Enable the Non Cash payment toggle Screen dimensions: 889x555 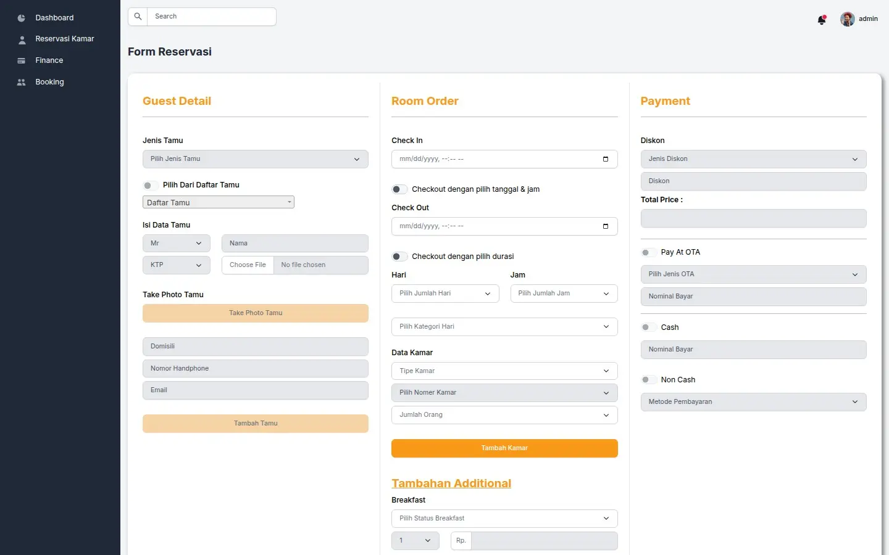648,380
